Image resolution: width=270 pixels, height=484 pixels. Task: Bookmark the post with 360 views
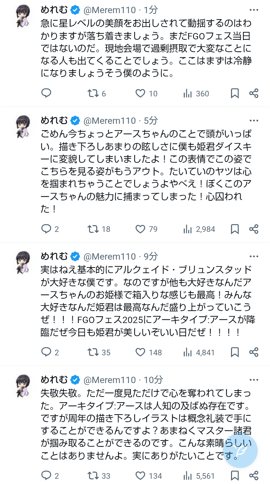pyautogui.click(x=235, y=93)
